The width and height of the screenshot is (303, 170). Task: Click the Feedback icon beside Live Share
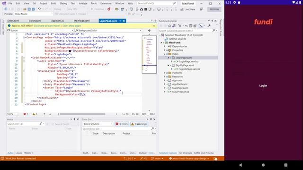click(x=201, y=9)
